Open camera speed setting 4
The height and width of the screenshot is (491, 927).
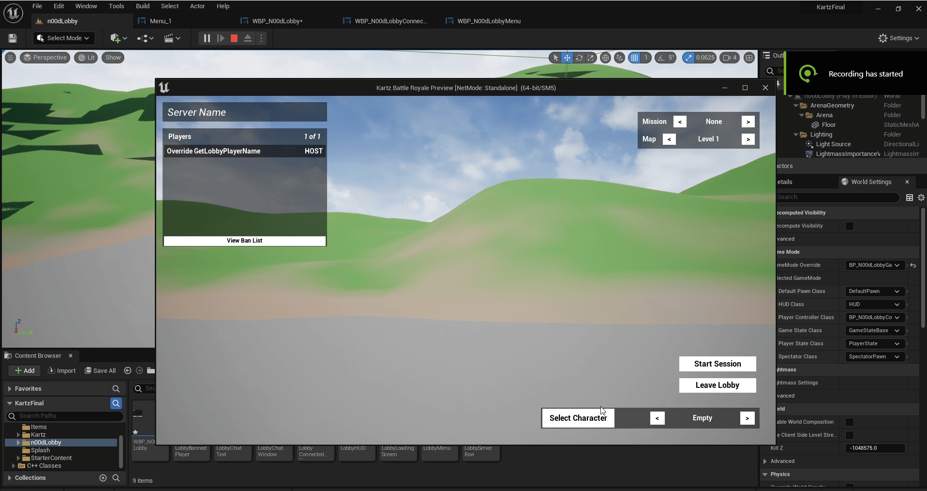(730, 58)
